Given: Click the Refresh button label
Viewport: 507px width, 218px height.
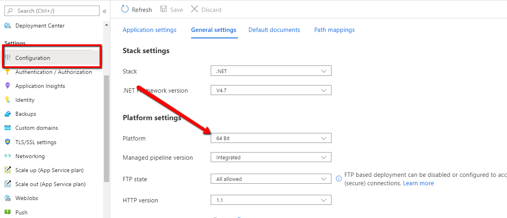Looking at the screenshot, I should coord(142,10).
